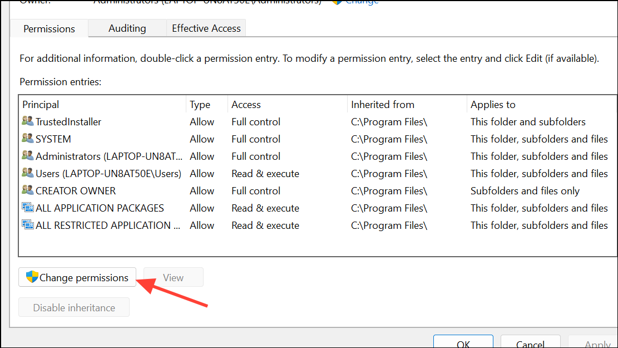Viewport: 618px width, 348px height.
Task: Open the Effective Access tab
Action: 206,28
